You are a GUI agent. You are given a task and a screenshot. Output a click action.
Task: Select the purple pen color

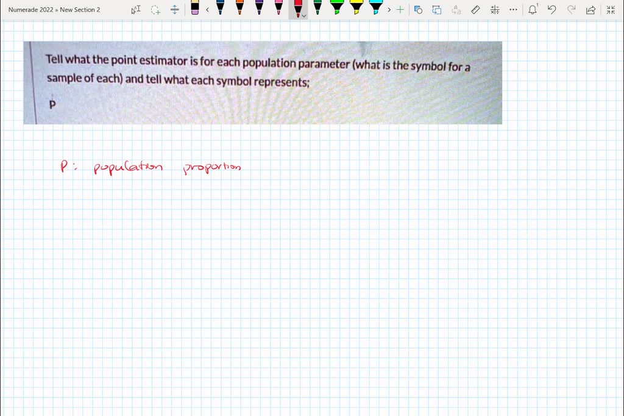pos(259,9)
